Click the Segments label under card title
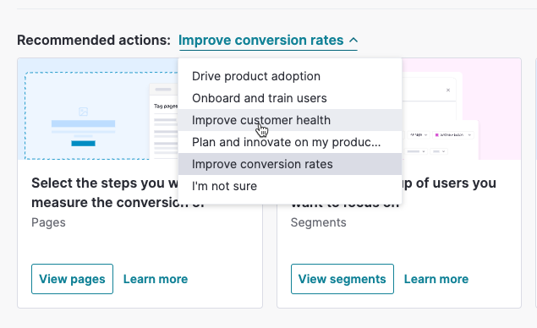Screen dimensions: 537x328 (x=319, y=222)
